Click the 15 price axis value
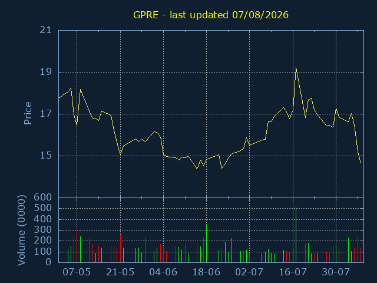The image size is (377, 283). point(46,156)
